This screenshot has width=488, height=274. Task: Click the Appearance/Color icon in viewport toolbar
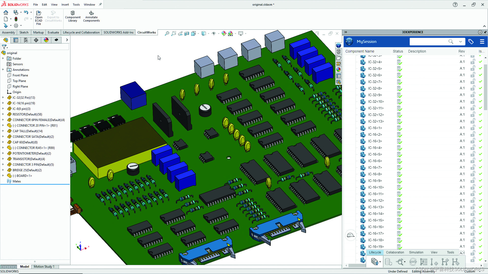(224, 33)
